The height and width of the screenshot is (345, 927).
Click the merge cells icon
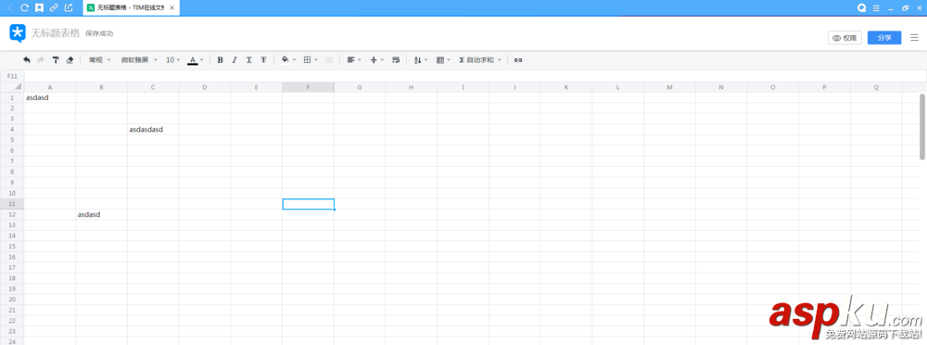[x=330, y=59]
